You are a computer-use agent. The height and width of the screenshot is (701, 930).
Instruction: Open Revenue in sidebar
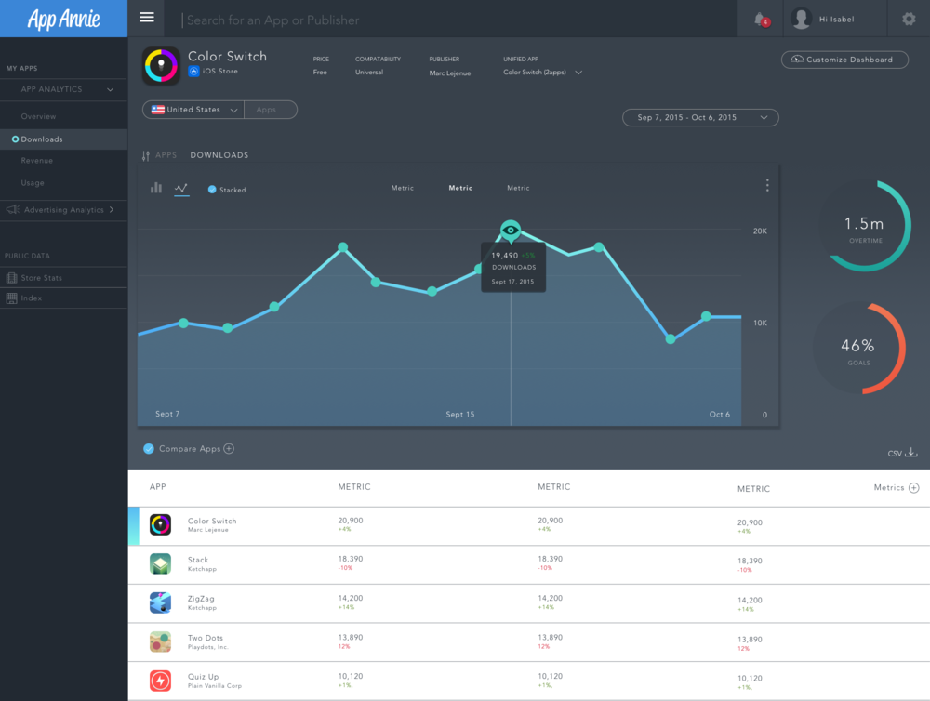37,161
